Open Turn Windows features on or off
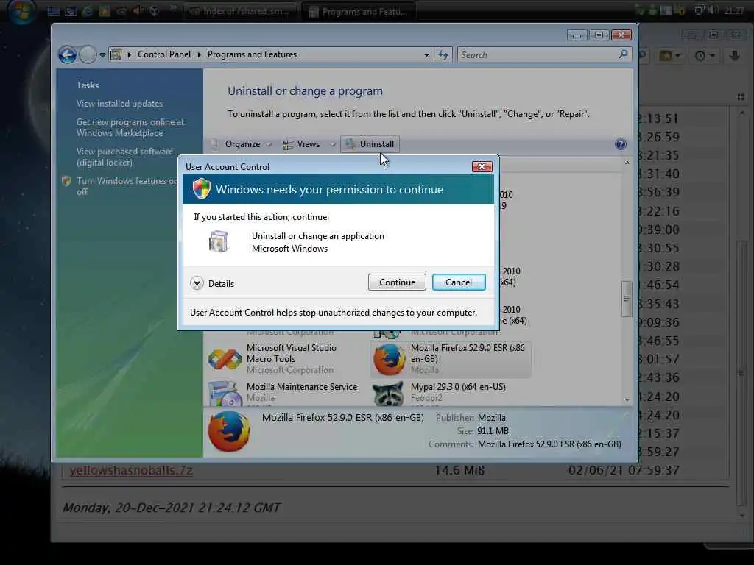The height and width of the screenshot is (565, 754). 126,186
